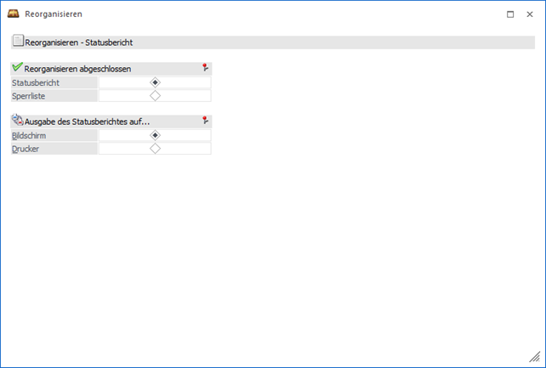The width and height of the screenshot is (546, 368).
Task: Click the Reorganisieren app icon in title bar
Action: point(13,14)
